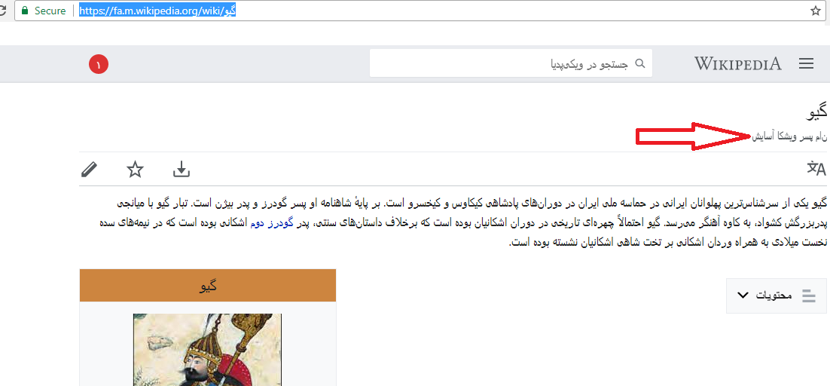This screenshot has height=386, width=830.
Task: Bookmark page with browser star icon
Action: [815, 11]
